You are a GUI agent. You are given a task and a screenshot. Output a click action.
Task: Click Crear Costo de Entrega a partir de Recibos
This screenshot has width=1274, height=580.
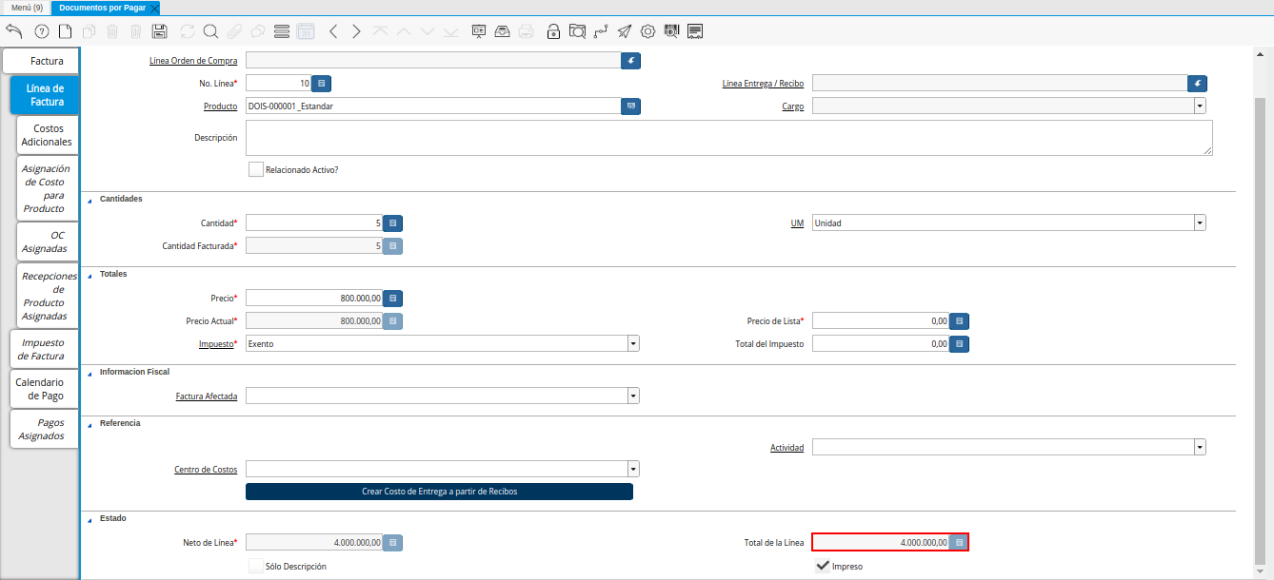[439, 492]
